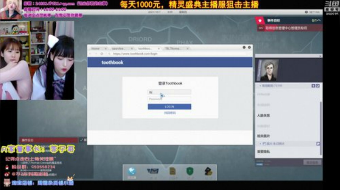
Task: Close the TB_Thomas browser tab
Action: coord(187,48)
